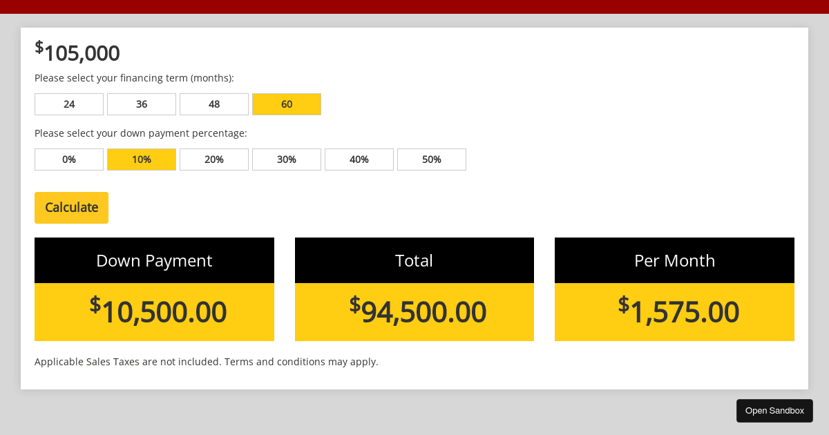Choose 20% down payment percentage
The image size is (829, 435).
point(213,159)
